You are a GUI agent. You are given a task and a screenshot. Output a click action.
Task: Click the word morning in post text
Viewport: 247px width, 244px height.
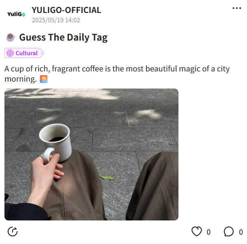point(20,79)
